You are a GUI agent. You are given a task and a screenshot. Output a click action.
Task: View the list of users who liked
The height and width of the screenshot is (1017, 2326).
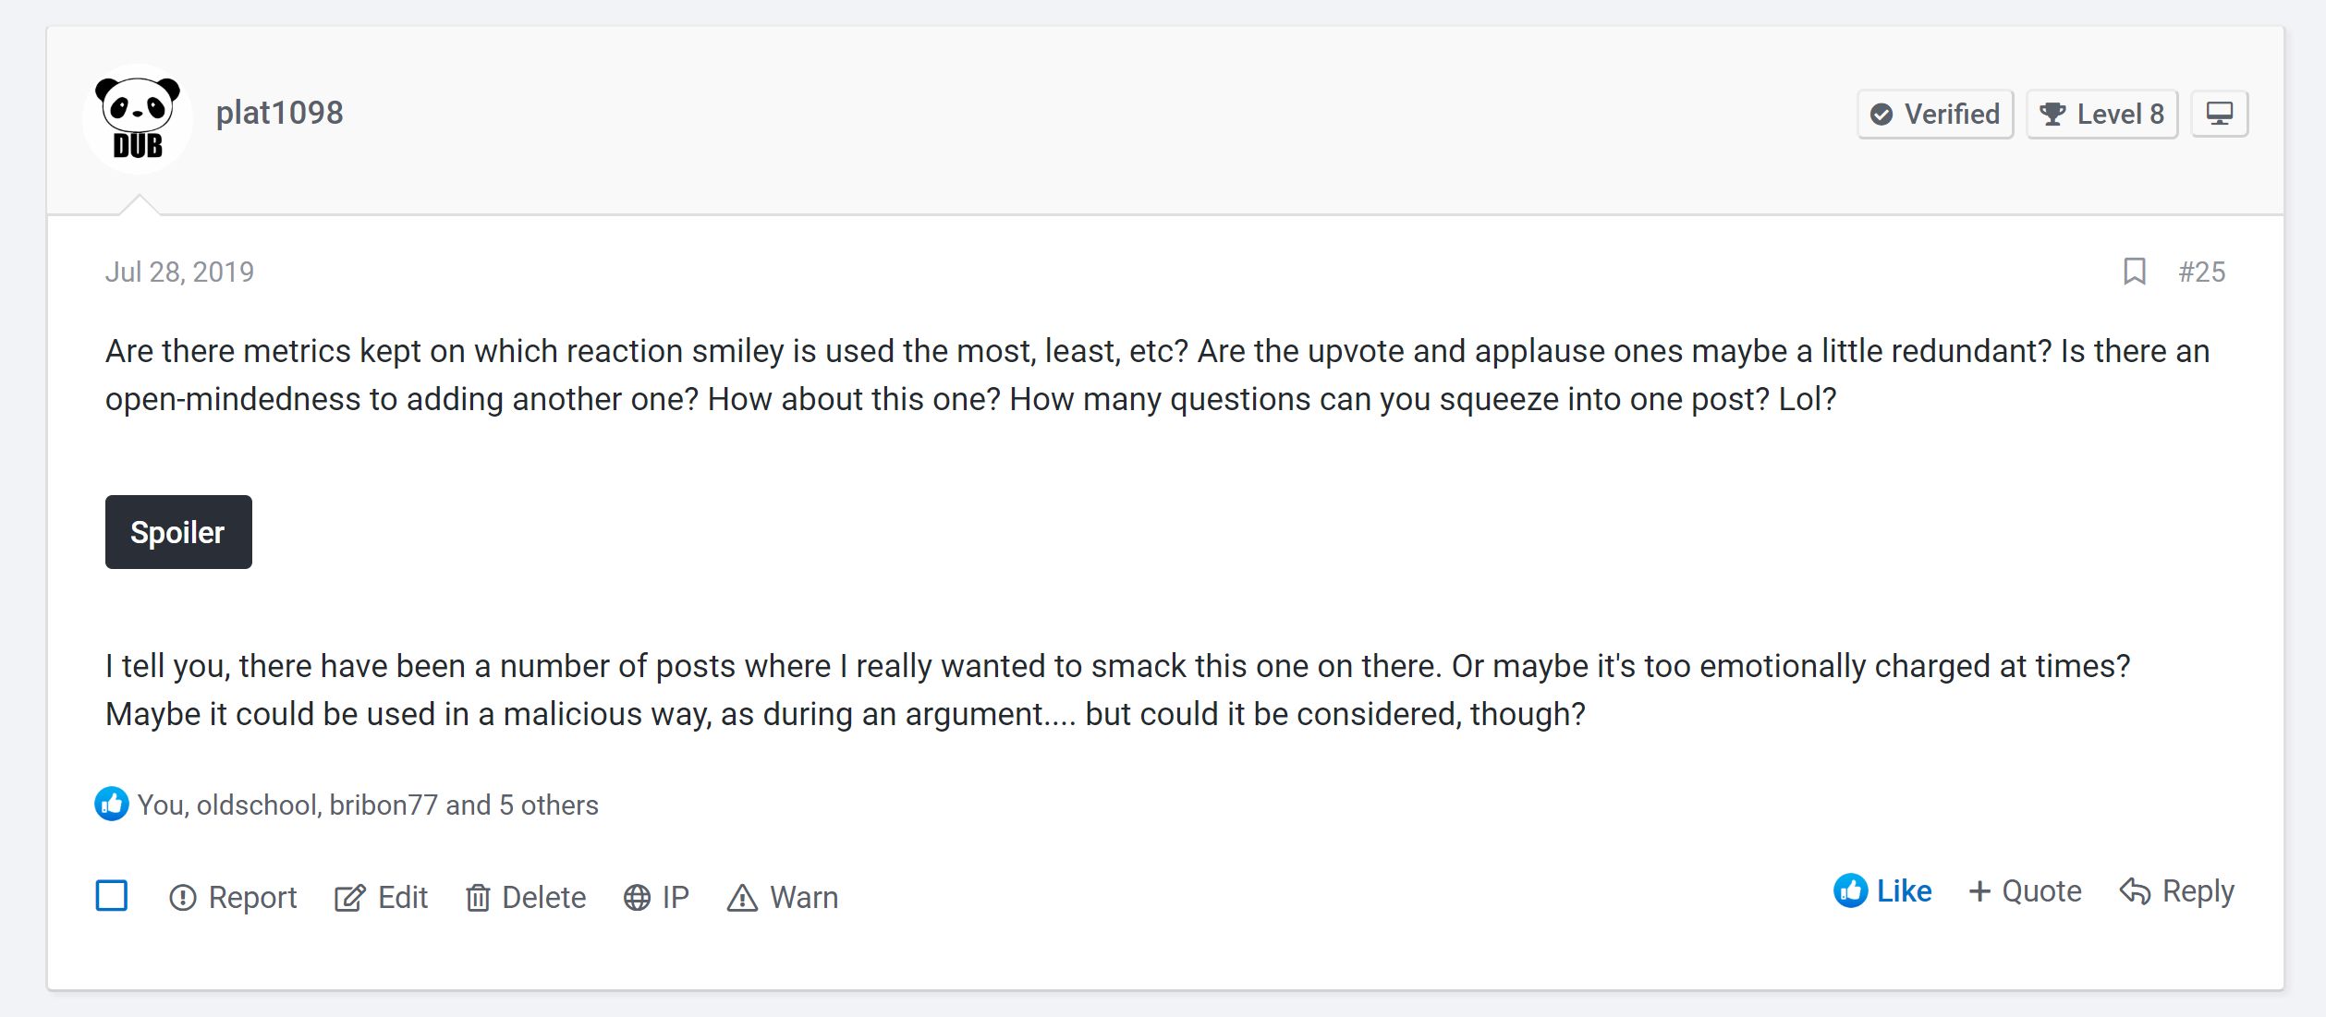pos(368,805)
